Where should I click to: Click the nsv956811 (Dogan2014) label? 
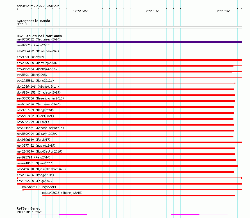click(40, 187)
